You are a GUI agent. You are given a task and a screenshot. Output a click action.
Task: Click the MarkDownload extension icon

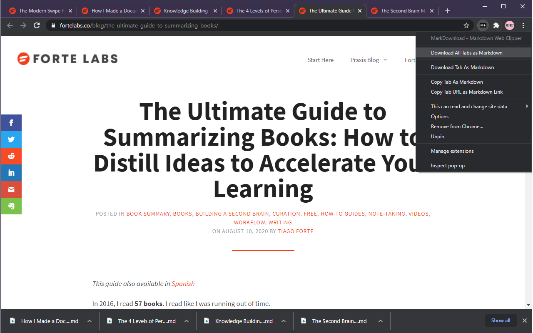tap(483, 25)
